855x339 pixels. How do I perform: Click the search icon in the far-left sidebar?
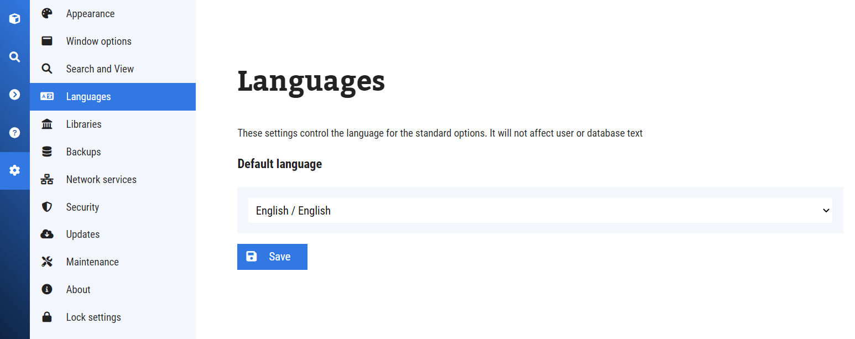(x=14, y=56)
